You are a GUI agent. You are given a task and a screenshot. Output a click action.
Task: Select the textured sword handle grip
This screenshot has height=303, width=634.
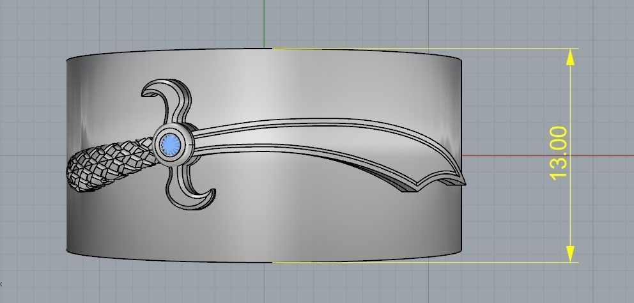[111, 165]
